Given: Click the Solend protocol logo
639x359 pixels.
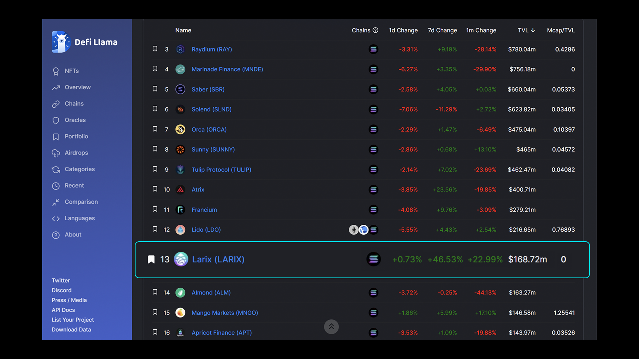Looking at the screenshot, I should point(180,109).
